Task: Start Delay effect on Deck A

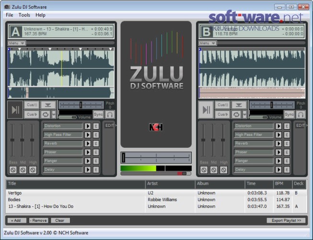Action: coord(87,169)
